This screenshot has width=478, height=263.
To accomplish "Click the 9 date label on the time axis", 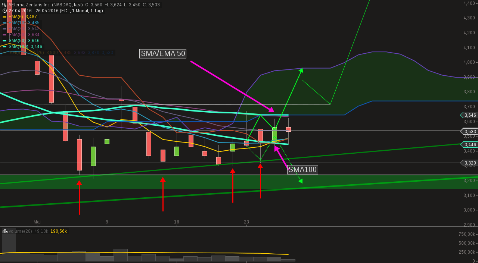I will click(x=107, y=222).
